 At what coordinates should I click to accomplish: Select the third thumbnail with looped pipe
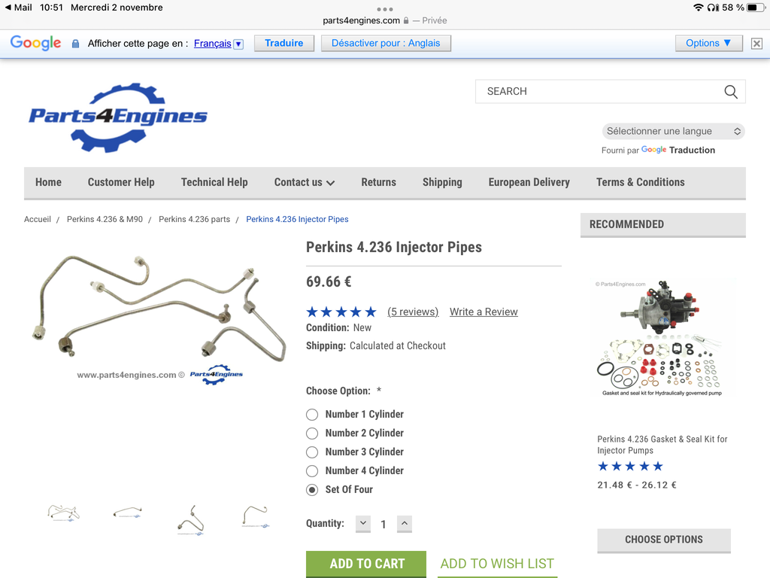point(190,519)
